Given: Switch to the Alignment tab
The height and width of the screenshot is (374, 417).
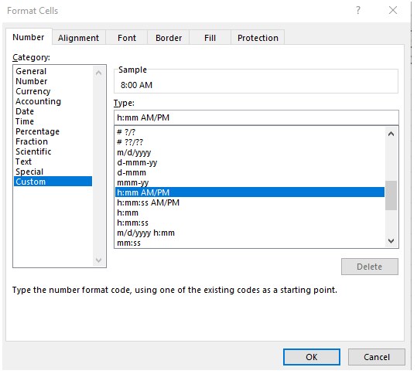Looking at the screenshot, I should (x=78, y=38).
